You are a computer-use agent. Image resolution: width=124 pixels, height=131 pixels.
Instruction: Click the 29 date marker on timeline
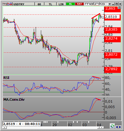(x=55, y=125)
